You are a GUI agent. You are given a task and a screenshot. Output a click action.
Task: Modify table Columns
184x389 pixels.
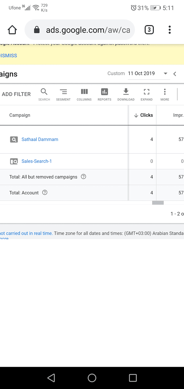(x=84, y=95)
